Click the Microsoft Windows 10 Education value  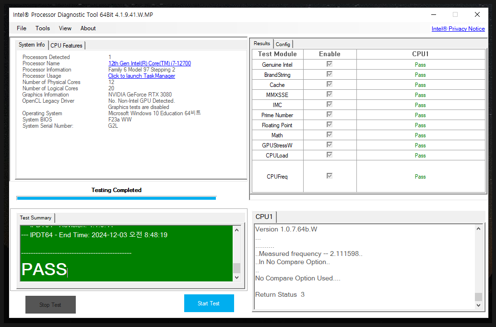point(154,113)
